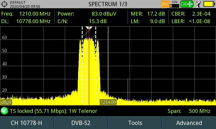
Task: Open the Advanced menu
Action: (189, 123)
